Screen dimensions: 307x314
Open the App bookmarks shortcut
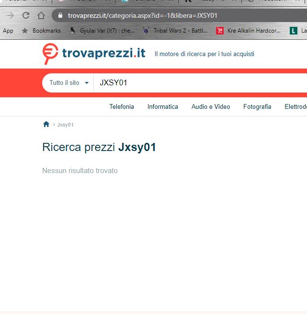pos(8,31)
